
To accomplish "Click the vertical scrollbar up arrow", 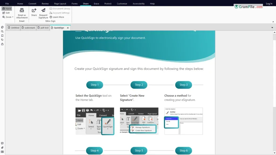I will point(274,32).
